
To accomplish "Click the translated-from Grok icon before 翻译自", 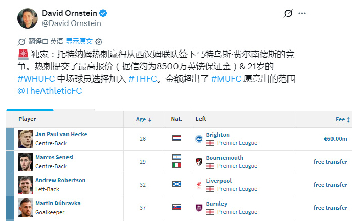I will (x=21, y=42).
